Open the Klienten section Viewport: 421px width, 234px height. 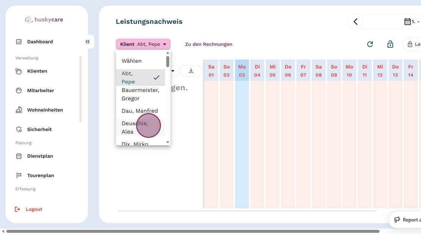tap(37, 71)
